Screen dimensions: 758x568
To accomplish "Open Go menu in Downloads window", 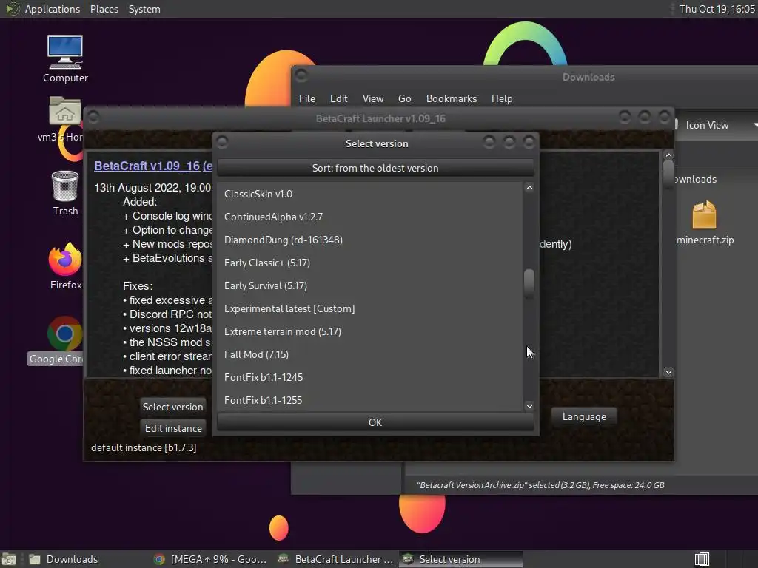I will click(x=405, y=98).
